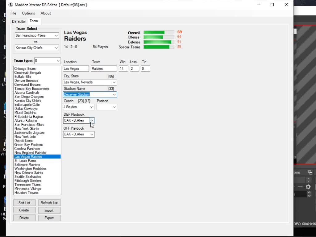Select Philadelphia Eagles in team list
316x237 pixels.
tap(37, 117)
